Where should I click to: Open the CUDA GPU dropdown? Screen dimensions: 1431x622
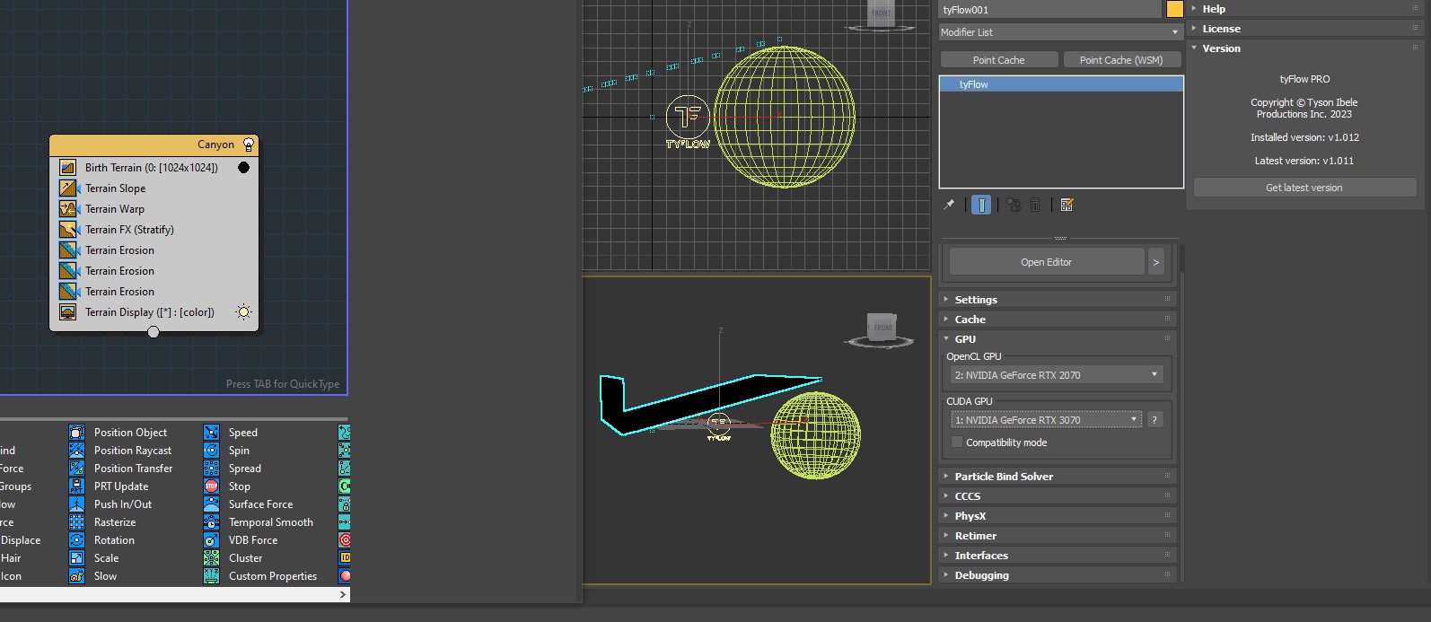[1047, 420]
